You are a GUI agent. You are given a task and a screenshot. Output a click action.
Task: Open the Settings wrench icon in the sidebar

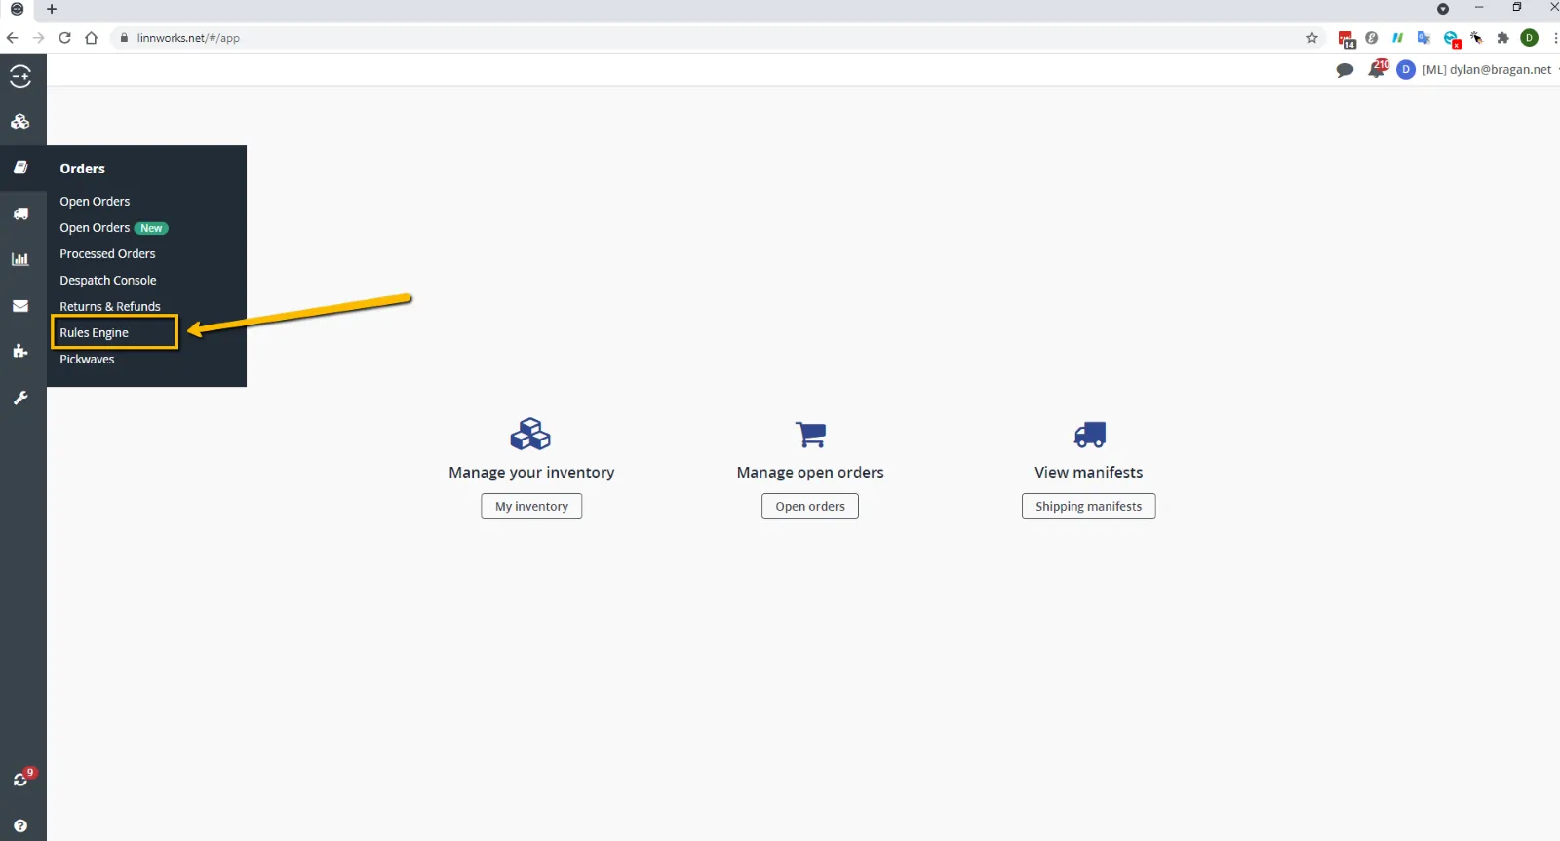[x=20, y=398]
